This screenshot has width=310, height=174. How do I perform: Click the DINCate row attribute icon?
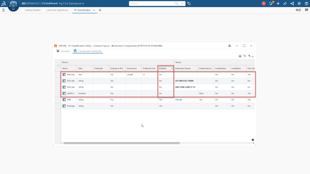[64, 87]
